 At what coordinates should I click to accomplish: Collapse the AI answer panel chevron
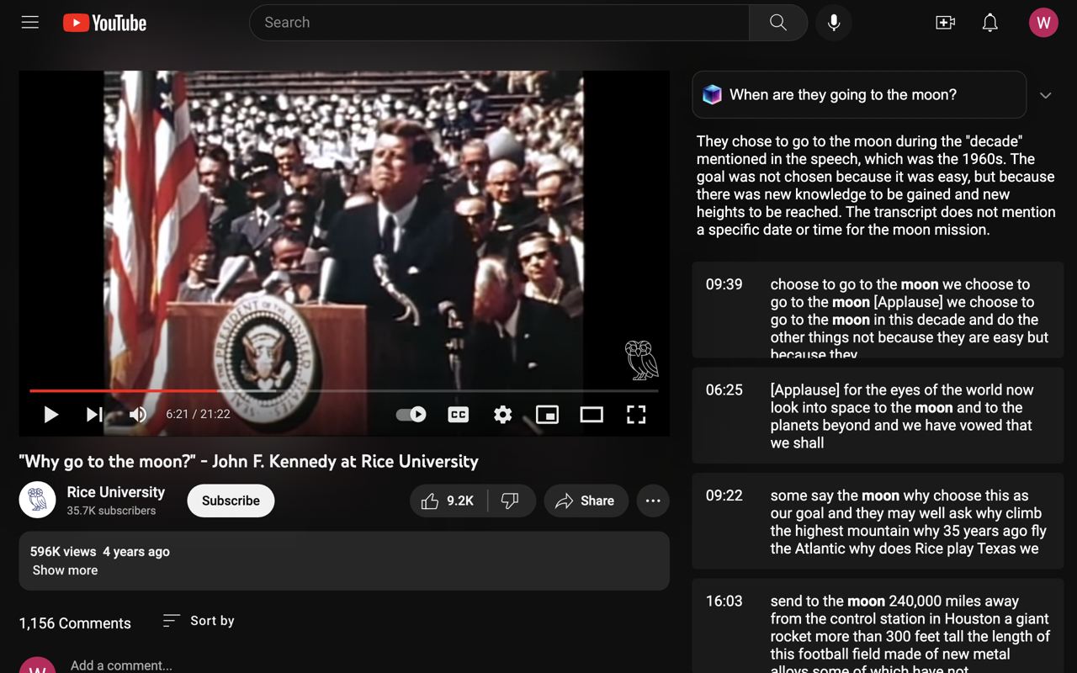[1046, 95]
